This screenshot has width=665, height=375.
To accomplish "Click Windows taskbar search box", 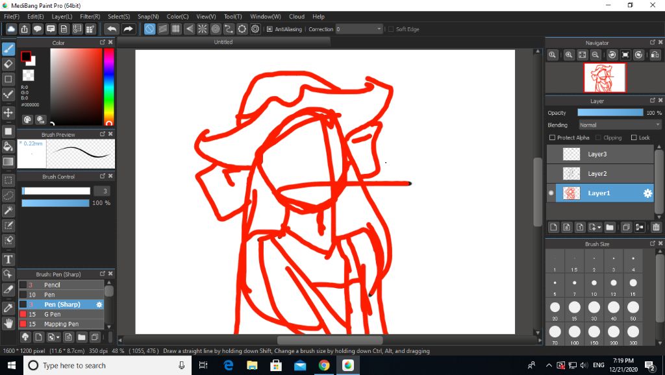I will point(107,366).
